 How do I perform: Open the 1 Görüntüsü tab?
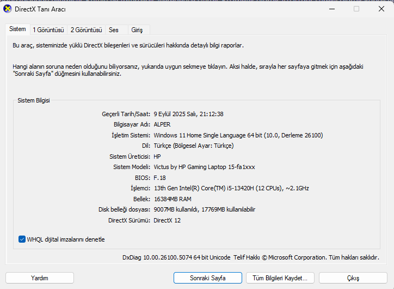click(x=48, y=30)
